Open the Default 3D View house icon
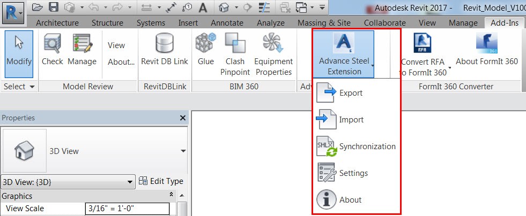526x216 pixels. pos(224,7)
